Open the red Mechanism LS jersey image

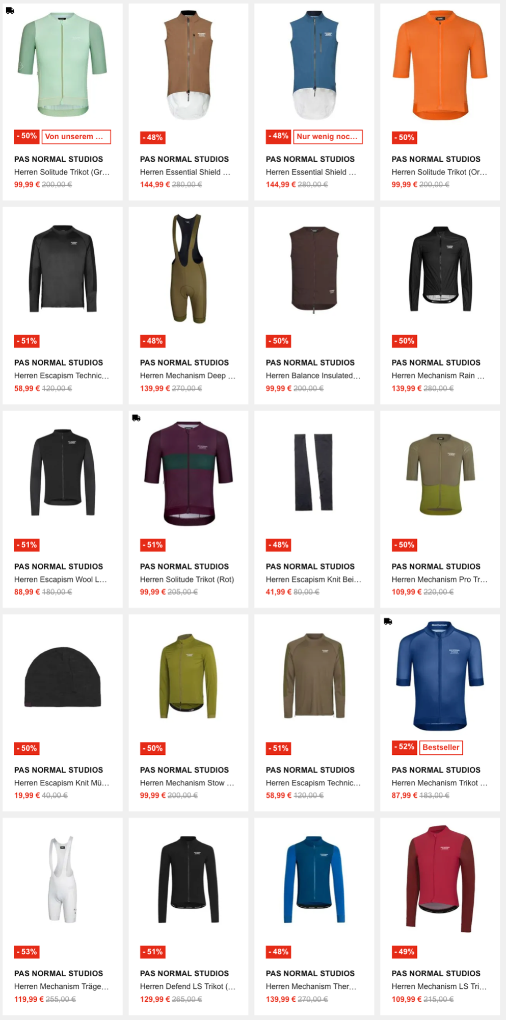[x=440, y=879]
